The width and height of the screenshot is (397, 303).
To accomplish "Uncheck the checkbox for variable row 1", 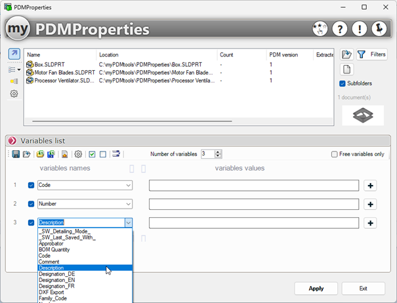I will 31,186.
